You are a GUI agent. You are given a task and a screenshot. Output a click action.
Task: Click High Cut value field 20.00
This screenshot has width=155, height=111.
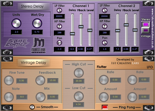(x=79, y=81)
